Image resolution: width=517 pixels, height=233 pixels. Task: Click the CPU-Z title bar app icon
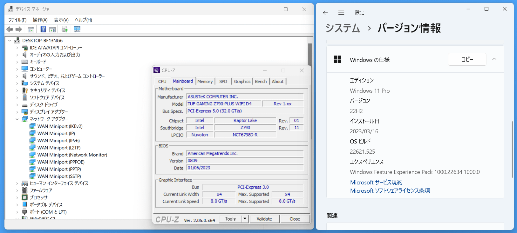[x=157, y=70]
